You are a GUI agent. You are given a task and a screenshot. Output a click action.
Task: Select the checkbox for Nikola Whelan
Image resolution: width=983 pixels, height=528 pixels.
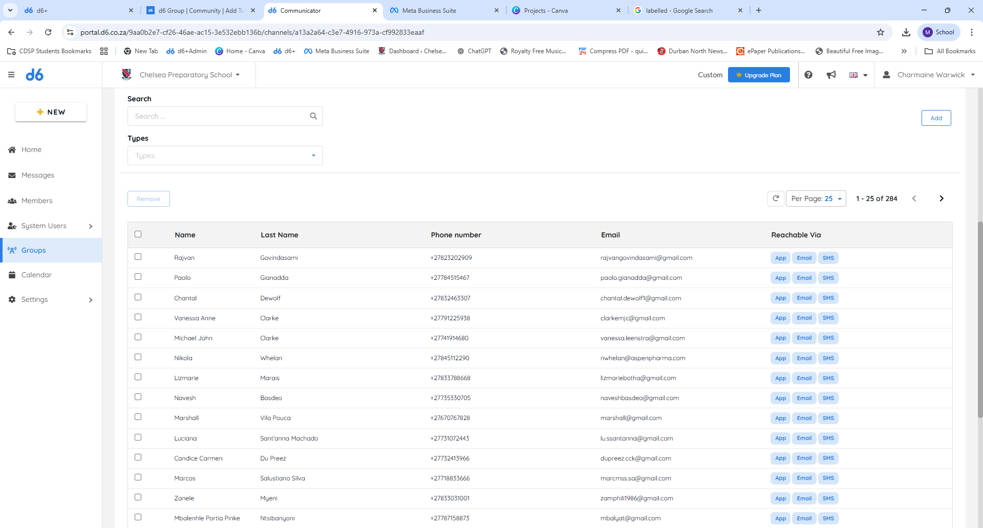click(138, 357)
